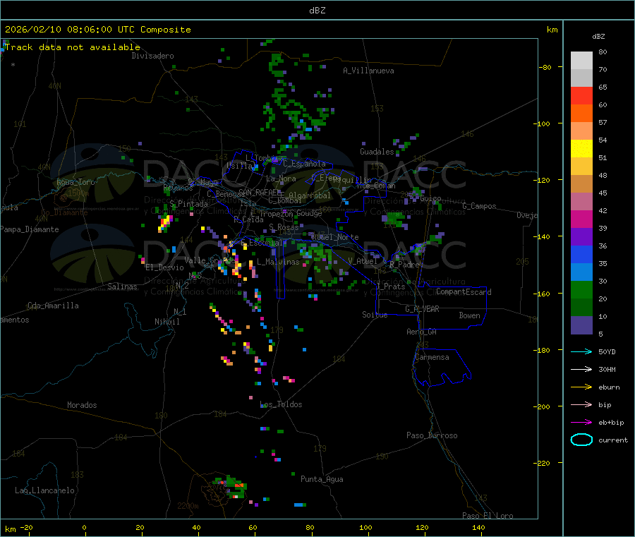Click the 'Morados' place label
Screen dimensions: 635x537
(82, 405)
